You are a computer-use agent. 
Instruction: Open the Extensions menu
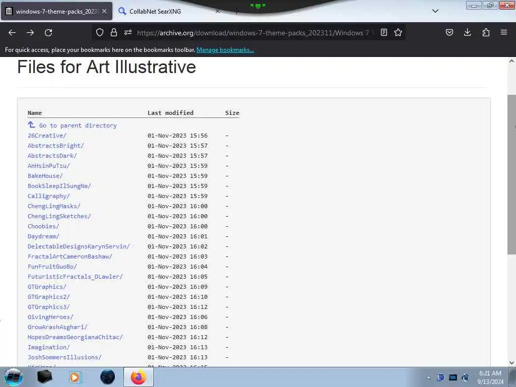(486, 32)
